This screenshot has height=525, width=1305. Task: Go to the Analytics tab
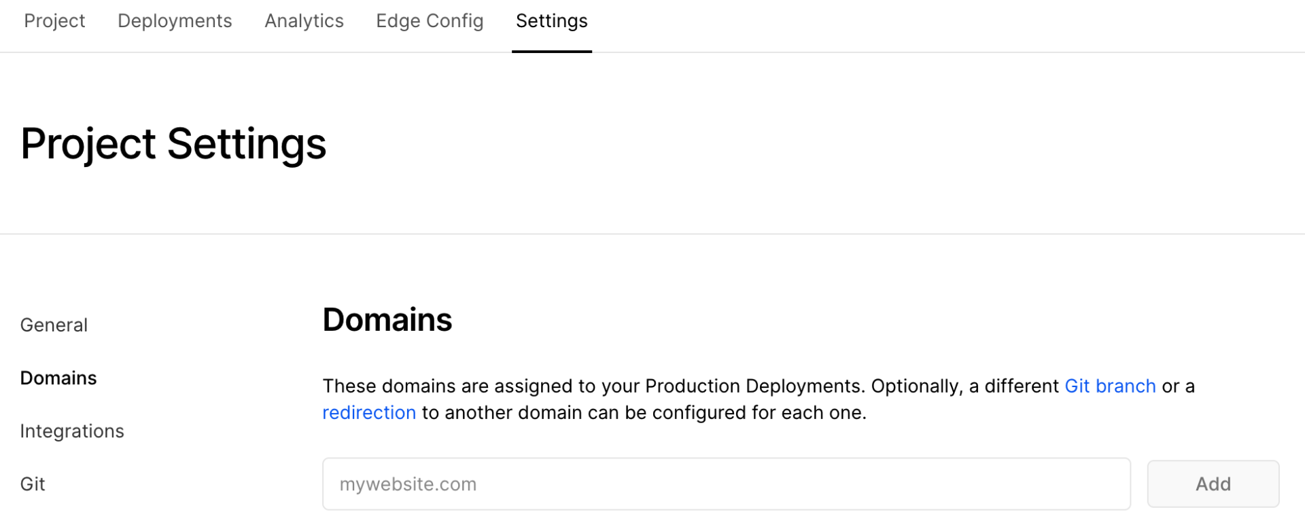(304, 21)
